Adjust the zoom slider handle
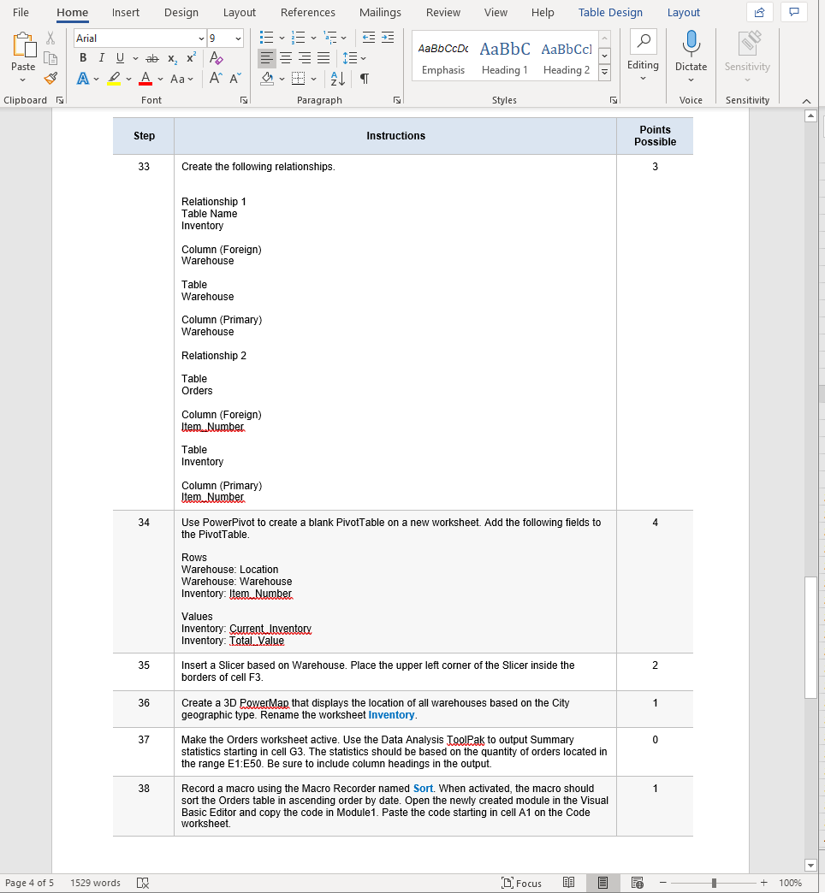 [714, 883]
